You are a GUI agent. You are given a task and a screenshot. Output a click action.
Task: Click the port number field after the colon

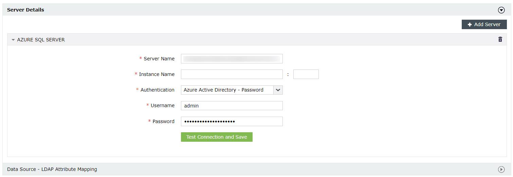click(306, 74)
